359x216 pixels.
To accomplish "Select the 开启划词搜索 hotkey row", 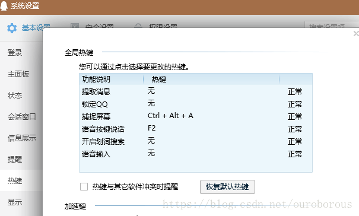I will (x=196, y=141).
